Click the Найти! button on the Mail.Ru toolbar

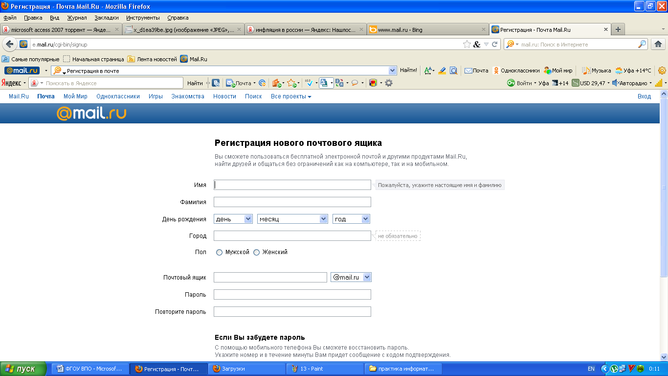[x=408, y=70]
